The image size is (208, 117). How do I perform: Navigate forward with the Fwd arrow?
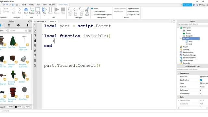(x=19, y=11)
